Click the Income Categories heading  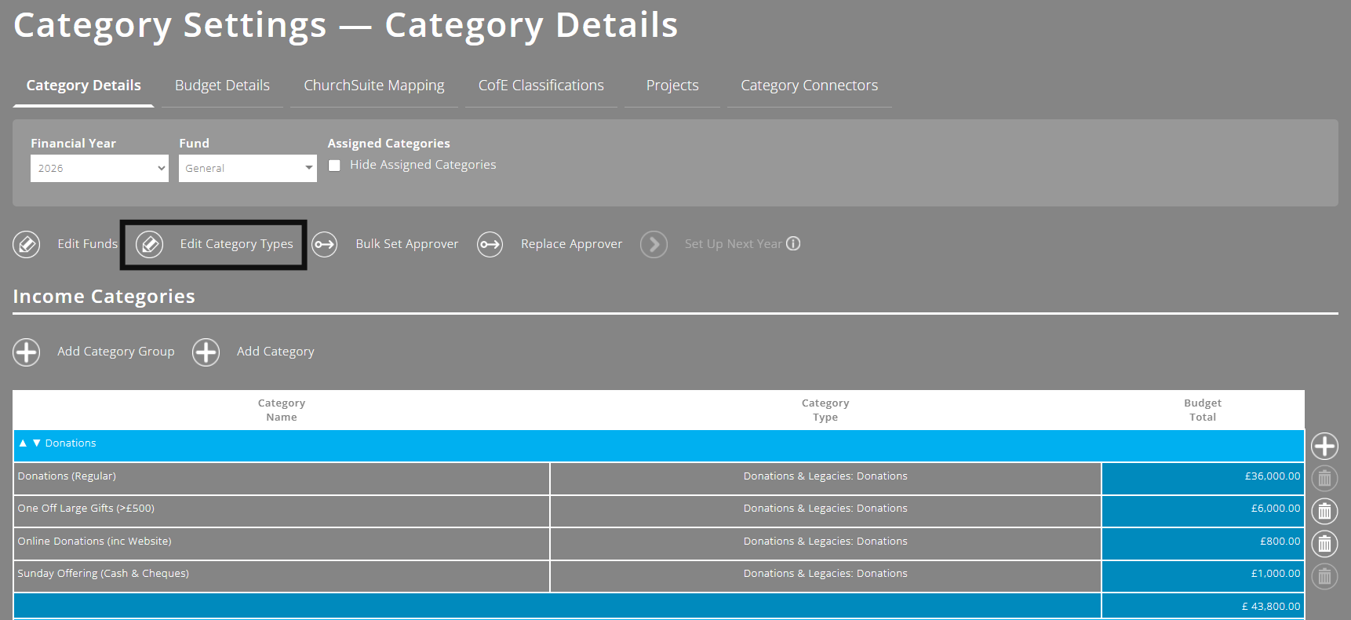click(x=104, y=297)
